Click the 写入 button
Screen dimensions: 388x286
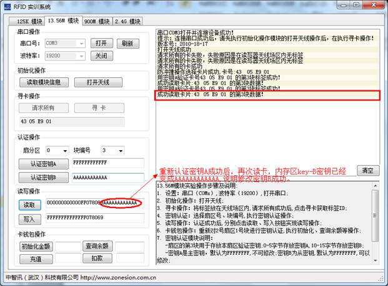[29, 219]
